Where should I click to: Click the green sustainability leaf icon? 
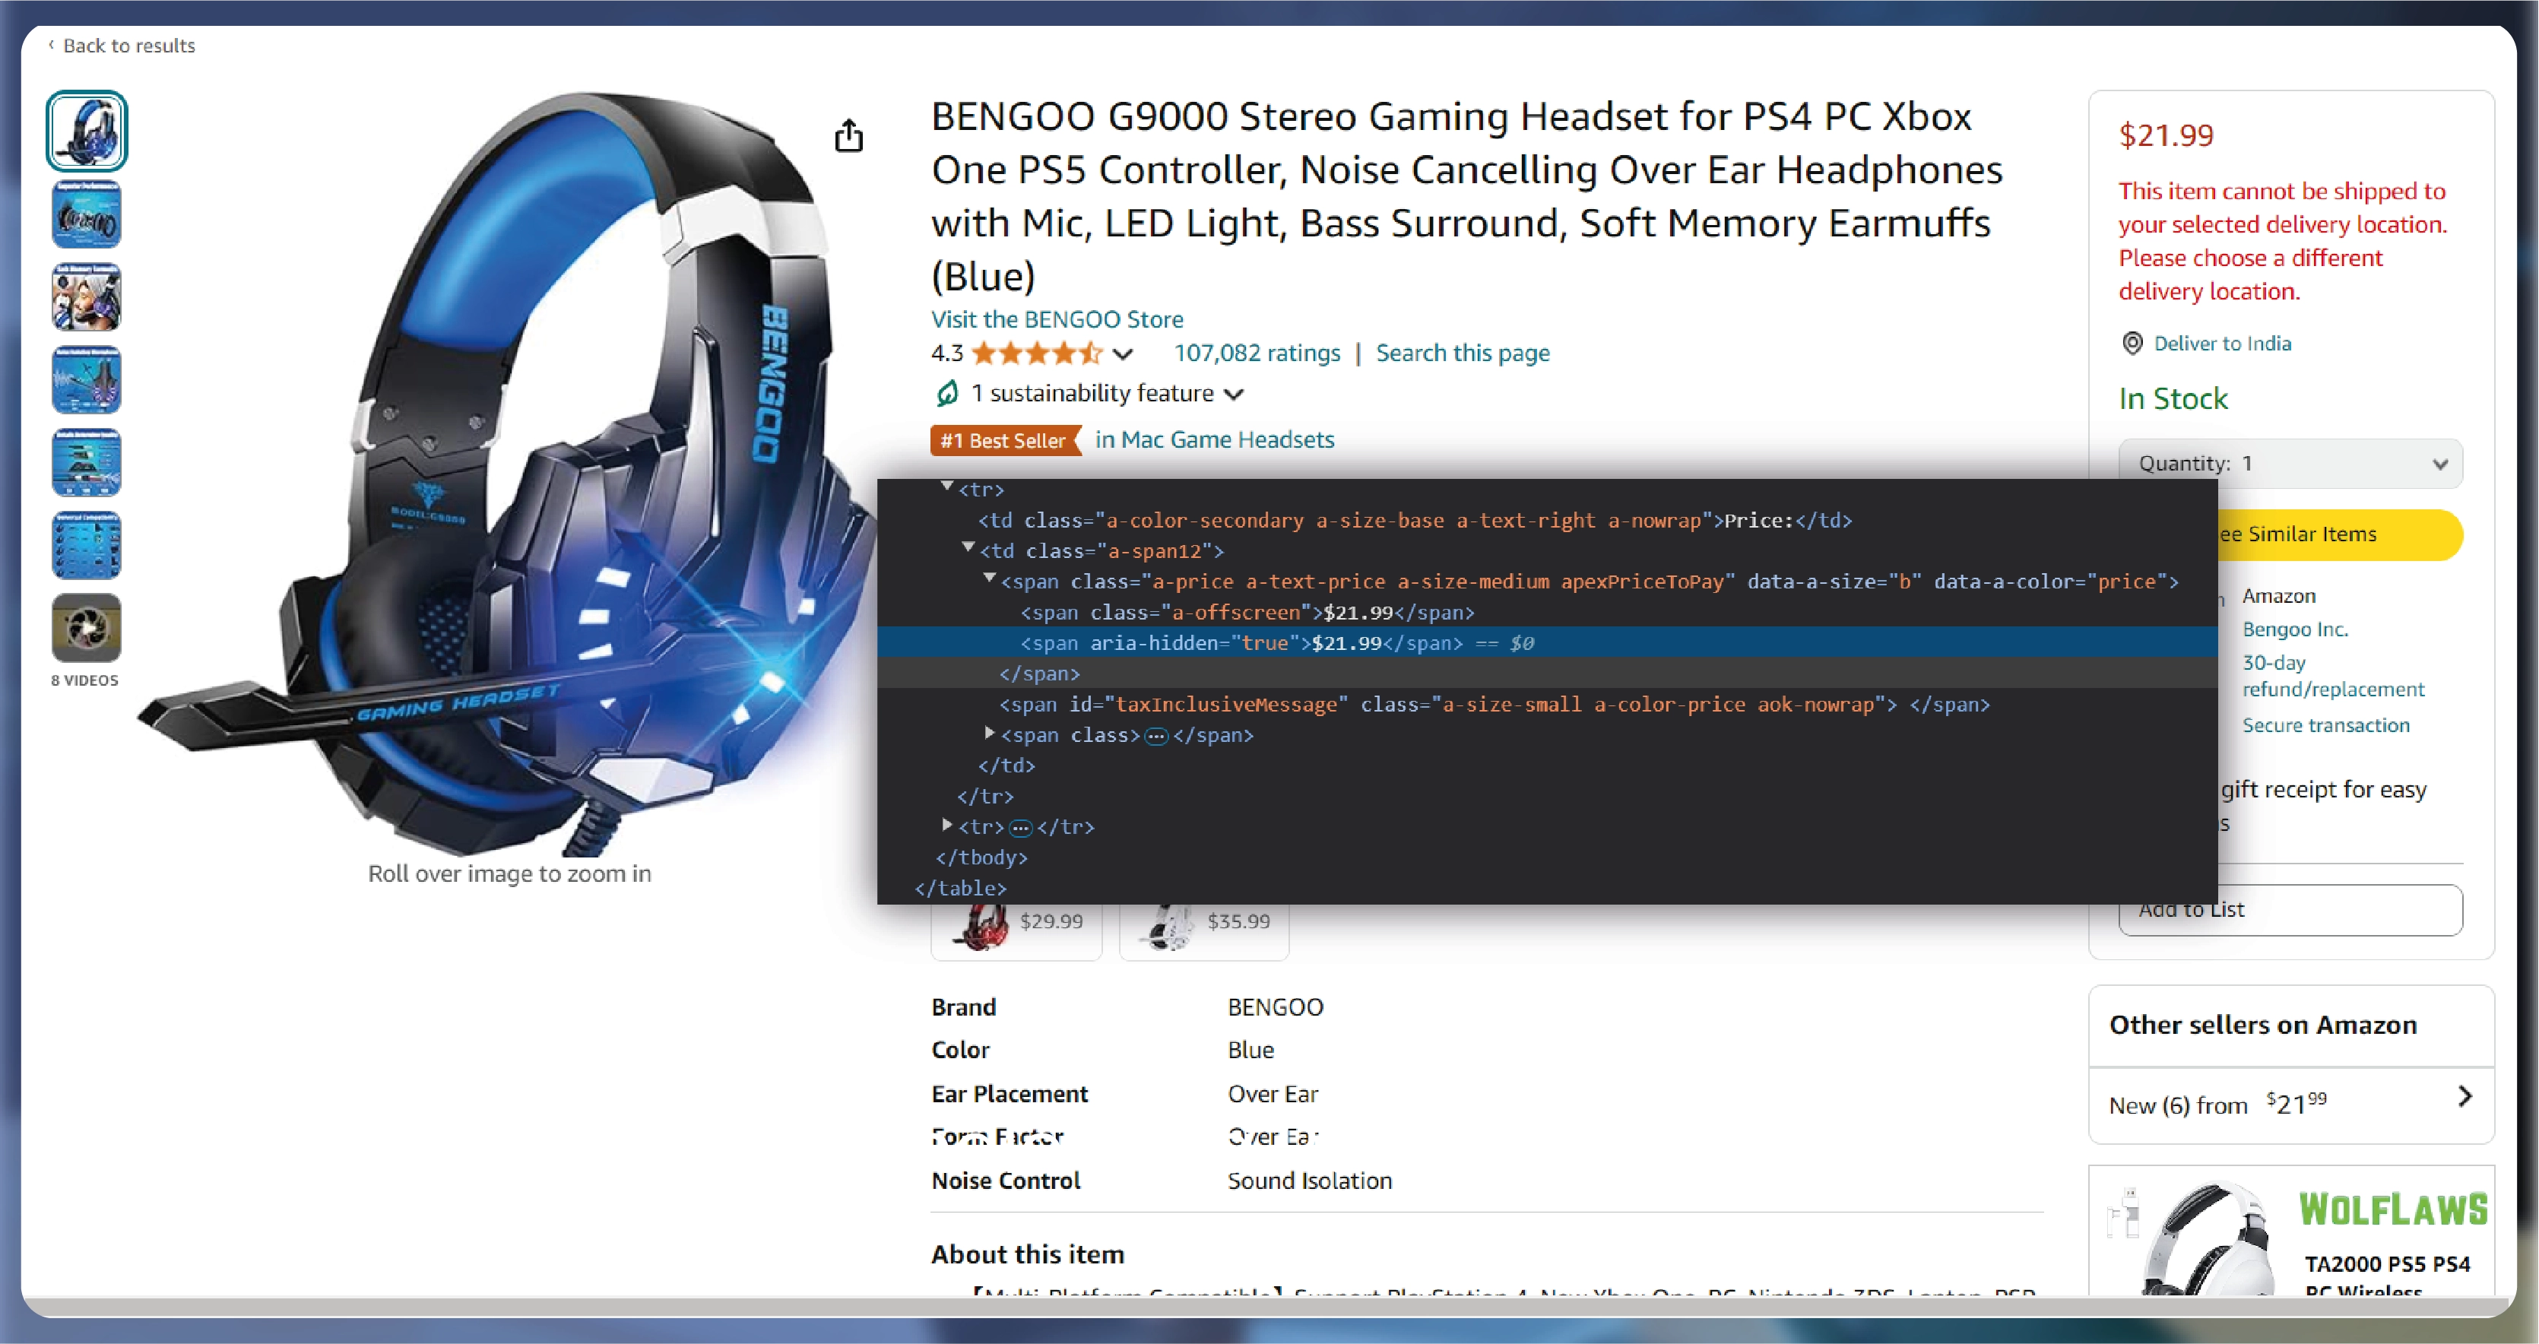(946, 393)
